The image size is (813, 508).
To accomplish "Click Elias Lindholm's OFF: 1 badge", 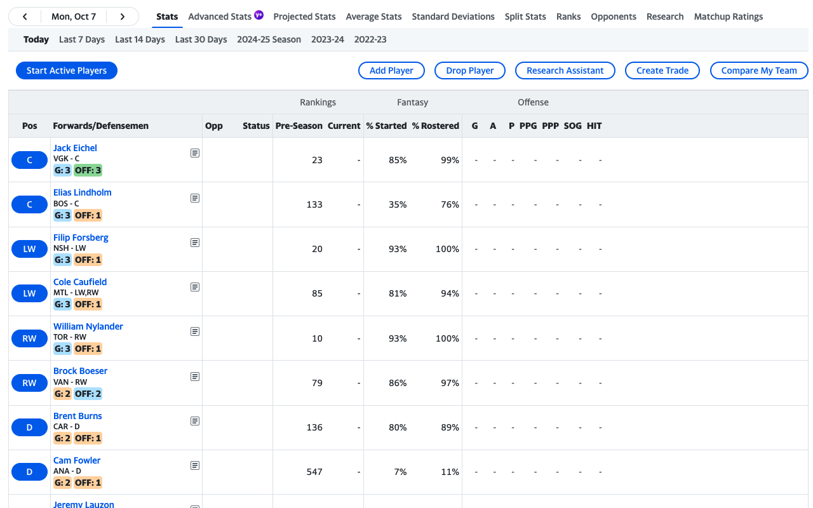I will coord(88,215).
